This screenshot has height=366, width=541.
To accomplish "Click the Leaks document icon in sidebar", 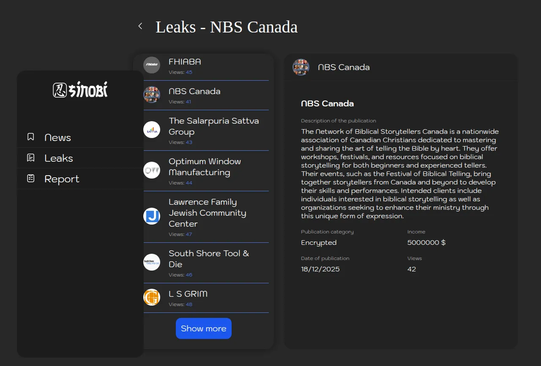I will click(31, 158).
